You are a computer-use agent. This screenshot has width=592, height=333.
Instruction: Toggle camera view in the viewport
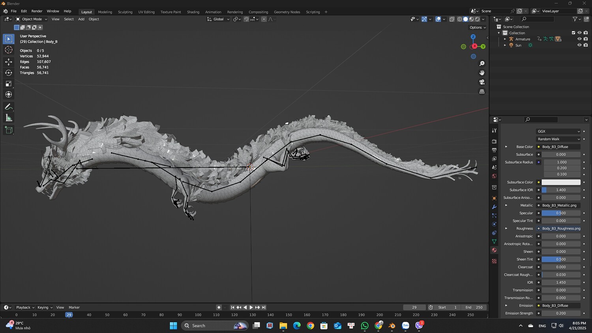482,82
